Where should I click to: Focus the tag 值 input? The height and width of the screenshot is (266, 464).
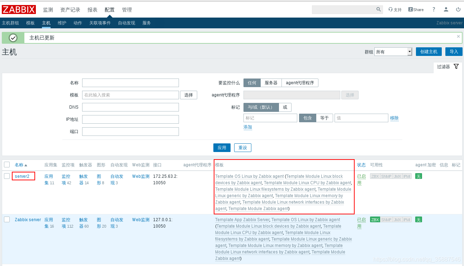pos(361,118)
